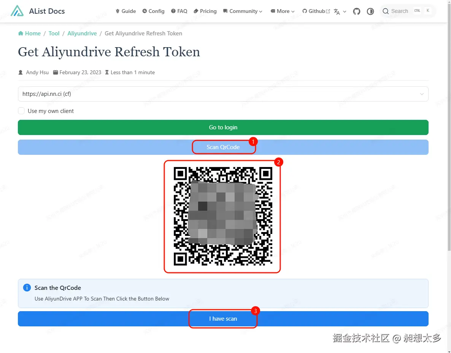Click the AList logo icon
Viewport: 451px width, 353px height.
pyautogui.click(x=17, y=11)
